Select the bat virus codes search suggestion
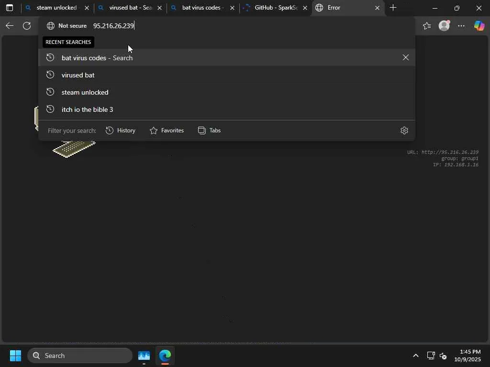Screen dimensions: 490x367 226,57
